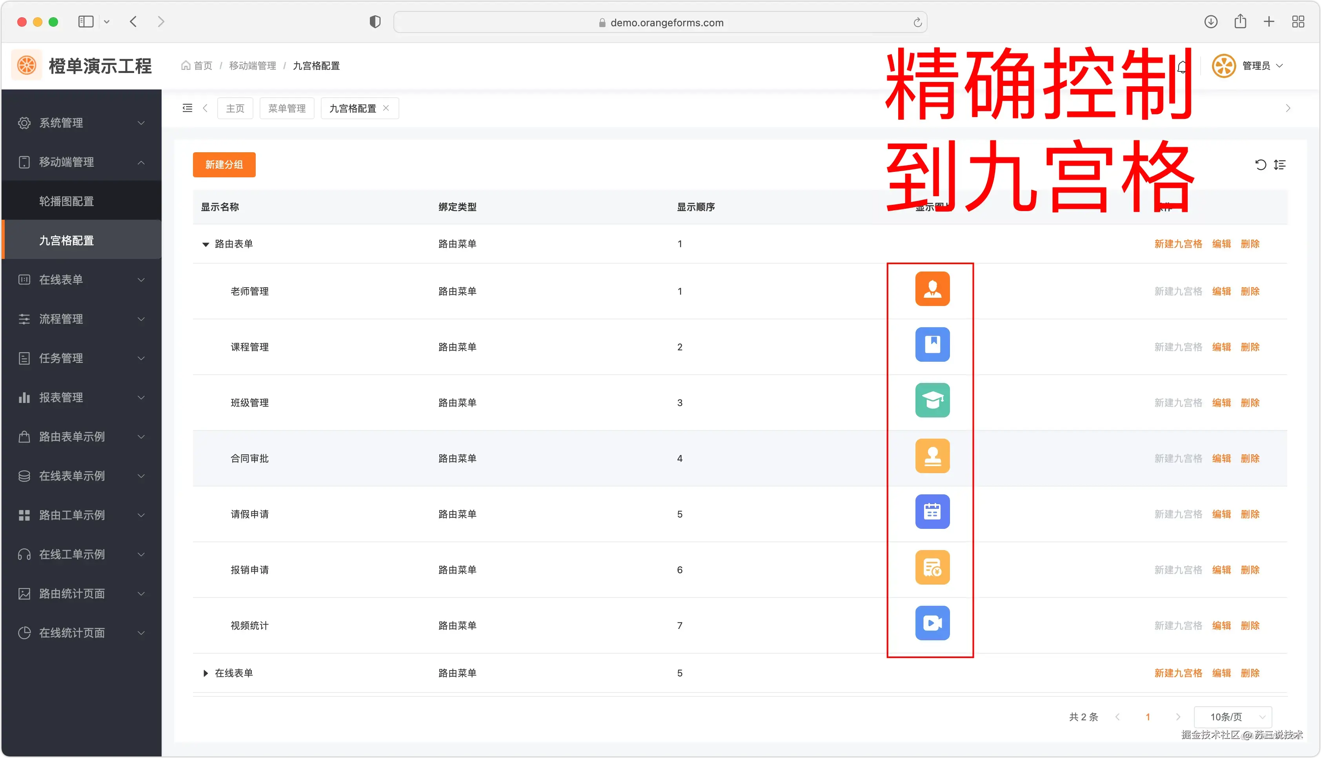
Task: Click the orange teacher management icon
Action: click(x=932, y=289)
